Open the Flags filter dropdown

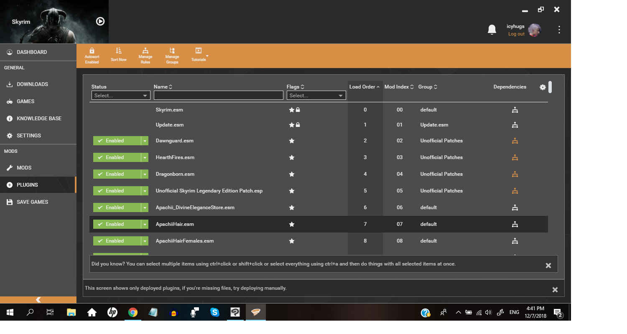coord(316,96)
